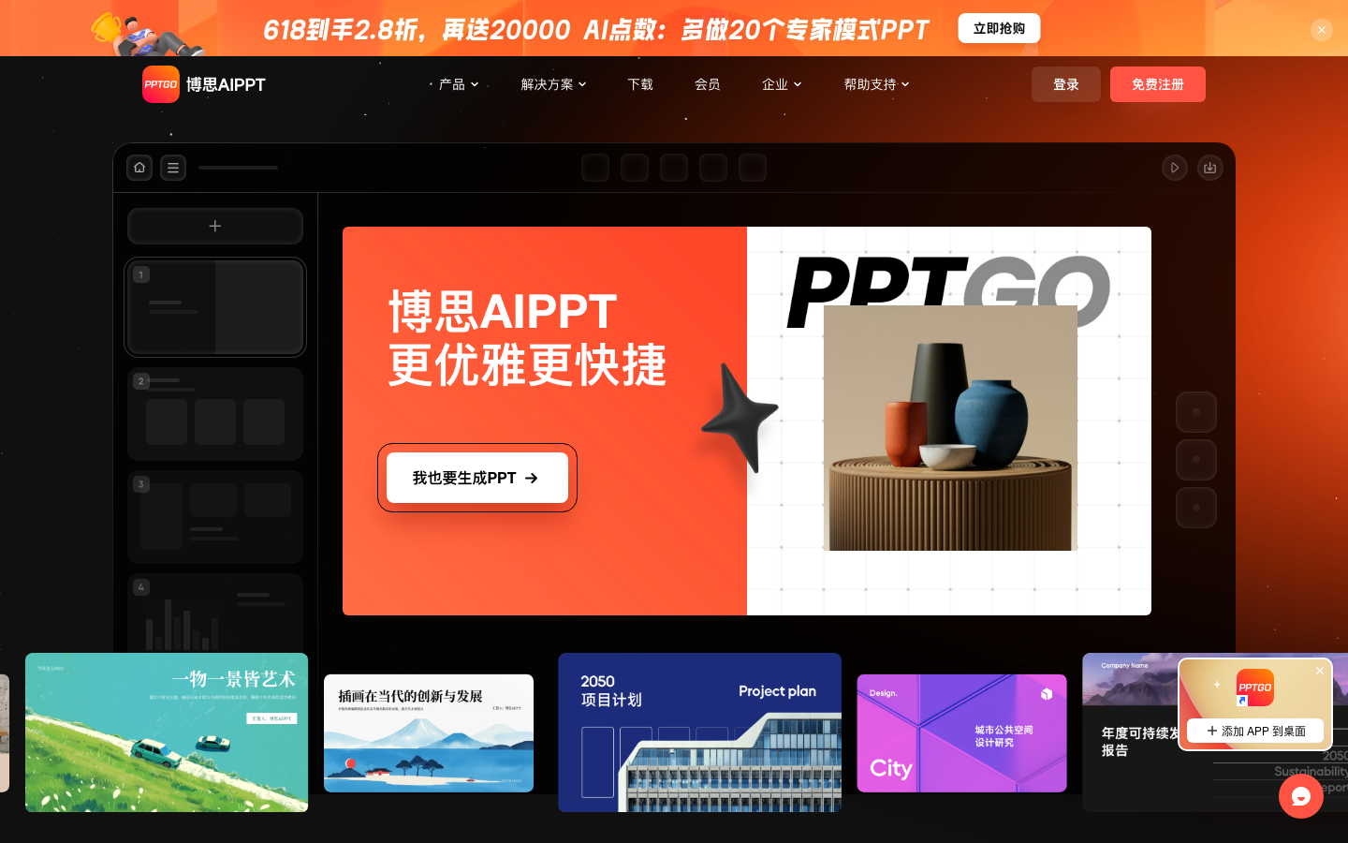Open the red chat support bubble

coord(1301,796)
